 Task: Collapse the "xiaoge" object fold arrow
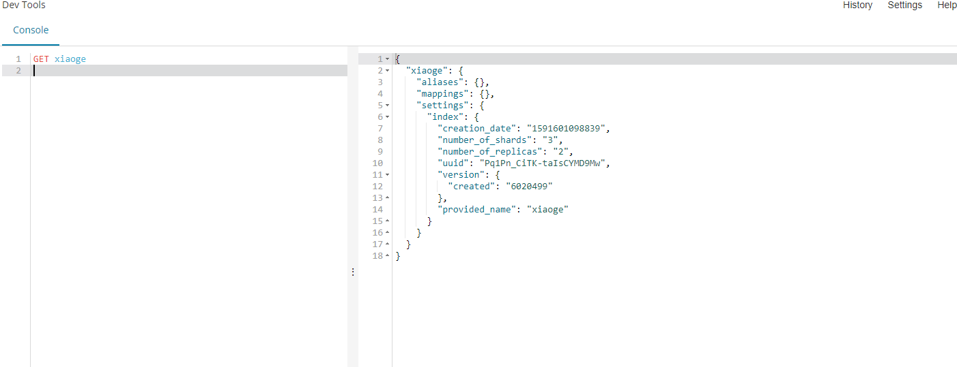pos(388,71)
